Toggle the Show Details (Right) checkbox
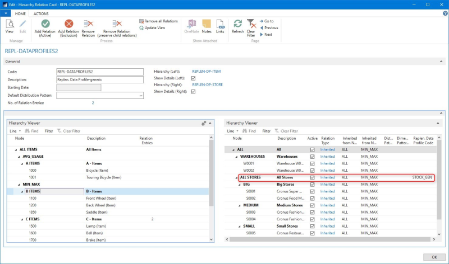The height and width of the screenshot is (264, 449). (x=194, y=92)
